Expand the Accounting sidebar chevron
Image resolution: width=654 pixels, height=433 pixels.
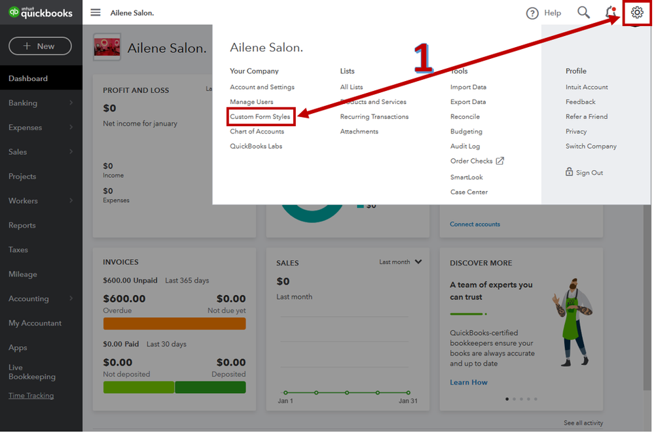point(71,299)
